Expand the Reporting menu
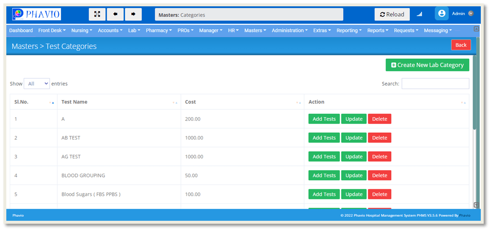This screenshot has width=491, height=231. pos(349,30)
